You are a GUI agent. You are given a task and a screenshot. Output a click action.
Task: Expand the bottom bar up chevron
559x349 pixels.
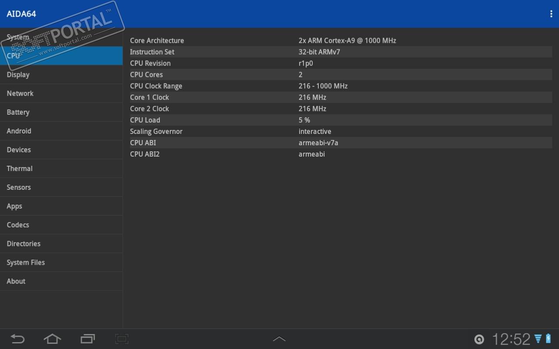point(279,339)
